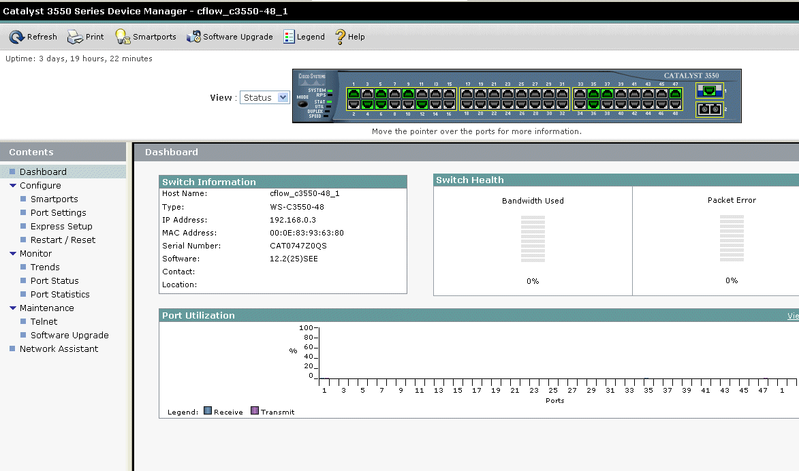Open Smartports from the lightbulb icon

coord(123,37)
